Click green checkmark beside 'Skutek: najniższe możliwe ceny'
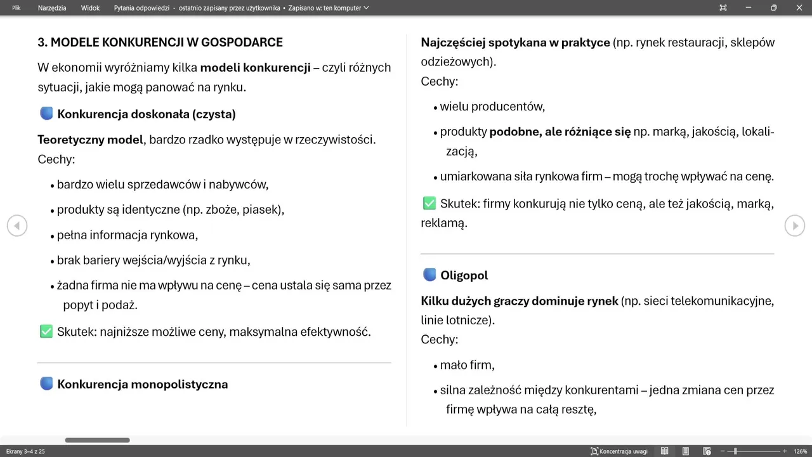This screenshot has width=812, height=457. coord(46,331)
